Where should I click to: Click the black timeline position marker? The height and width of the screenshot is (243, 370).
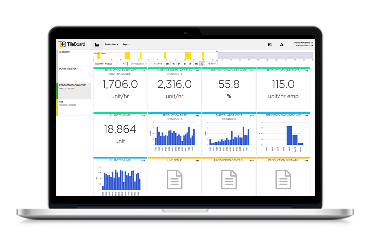tap(217, 56)
